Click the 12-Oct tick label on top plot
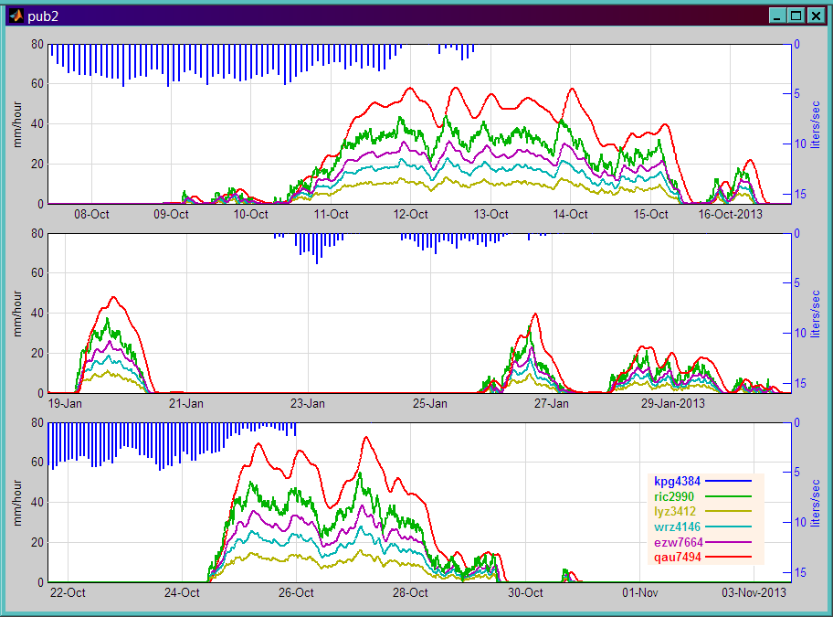The image size is (833, 617). pyautogui.click(x=411, y=215)
